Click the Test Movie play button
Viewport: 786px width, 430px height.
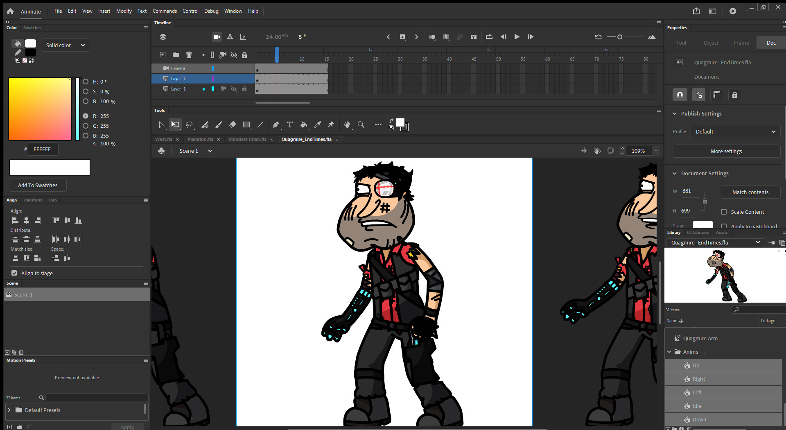click(733, 11)
